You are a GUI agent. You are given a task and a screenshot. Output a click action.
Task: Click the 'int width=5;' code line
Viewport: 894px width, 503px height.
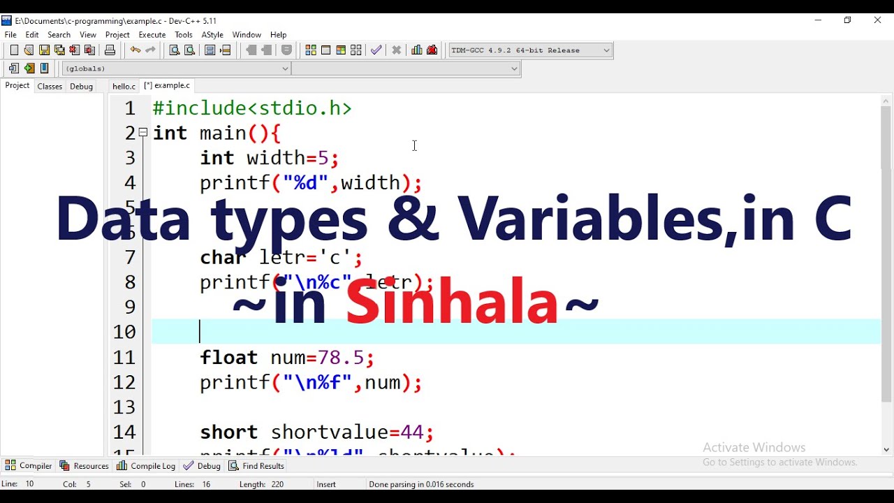(x=270, y=158)
